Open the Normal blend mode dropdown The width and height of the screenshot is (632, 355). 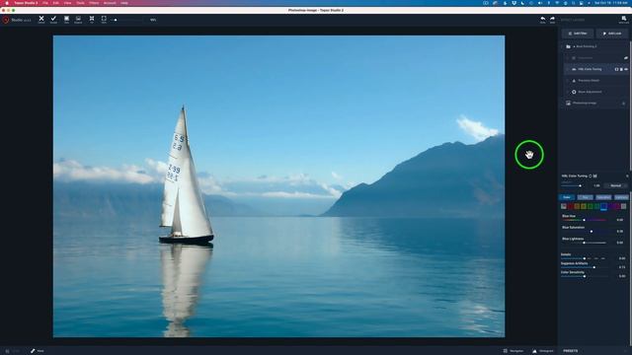pyautogui.click(x=616, y=185)
